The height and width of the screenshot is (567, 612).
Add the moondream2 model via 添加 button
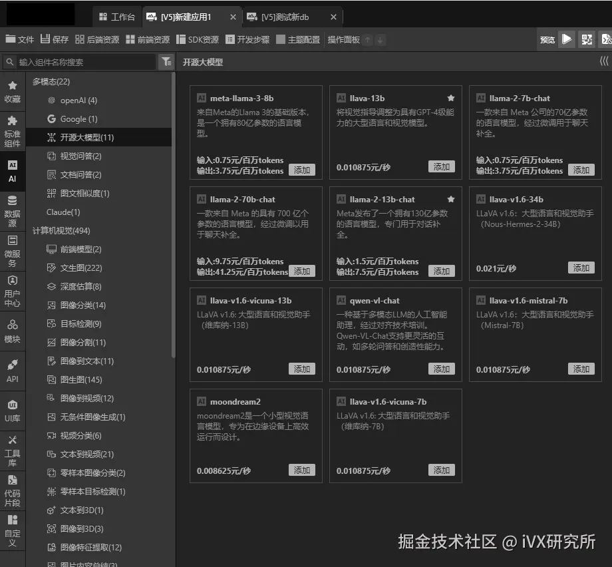(302, 469)
